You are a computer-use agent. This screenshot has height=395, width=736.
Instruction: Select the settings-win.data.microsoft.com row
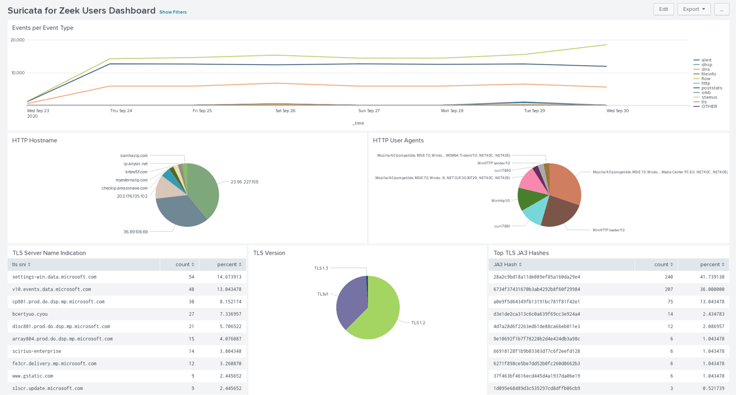click(x=127, y=277)
